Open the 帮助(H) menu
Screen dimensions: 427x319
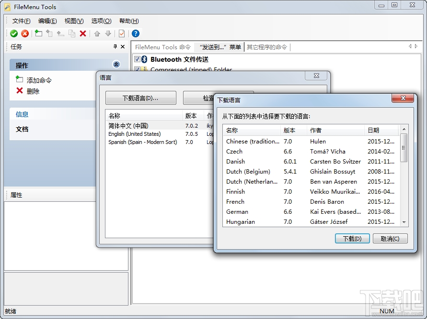[x=129, y=21]
